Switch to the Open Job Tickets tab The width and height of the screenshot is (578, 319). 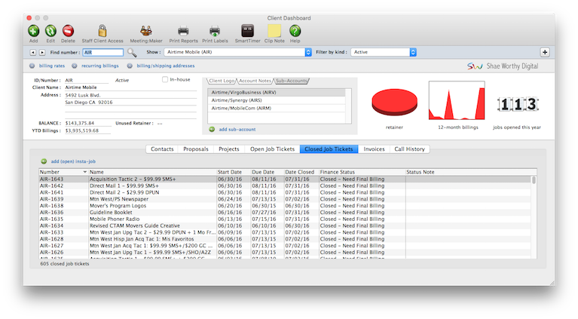pos(271,149)
